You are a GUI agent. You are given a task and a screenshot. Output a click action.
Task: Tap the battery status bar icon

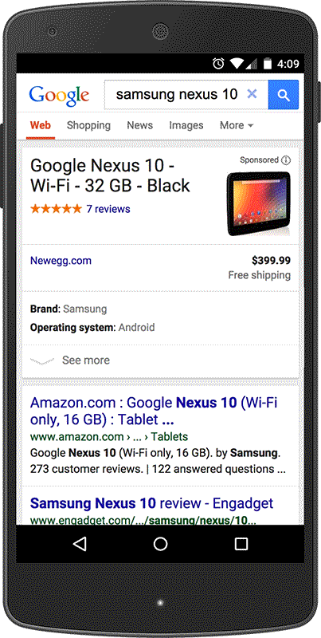click(x=268, y=64)
